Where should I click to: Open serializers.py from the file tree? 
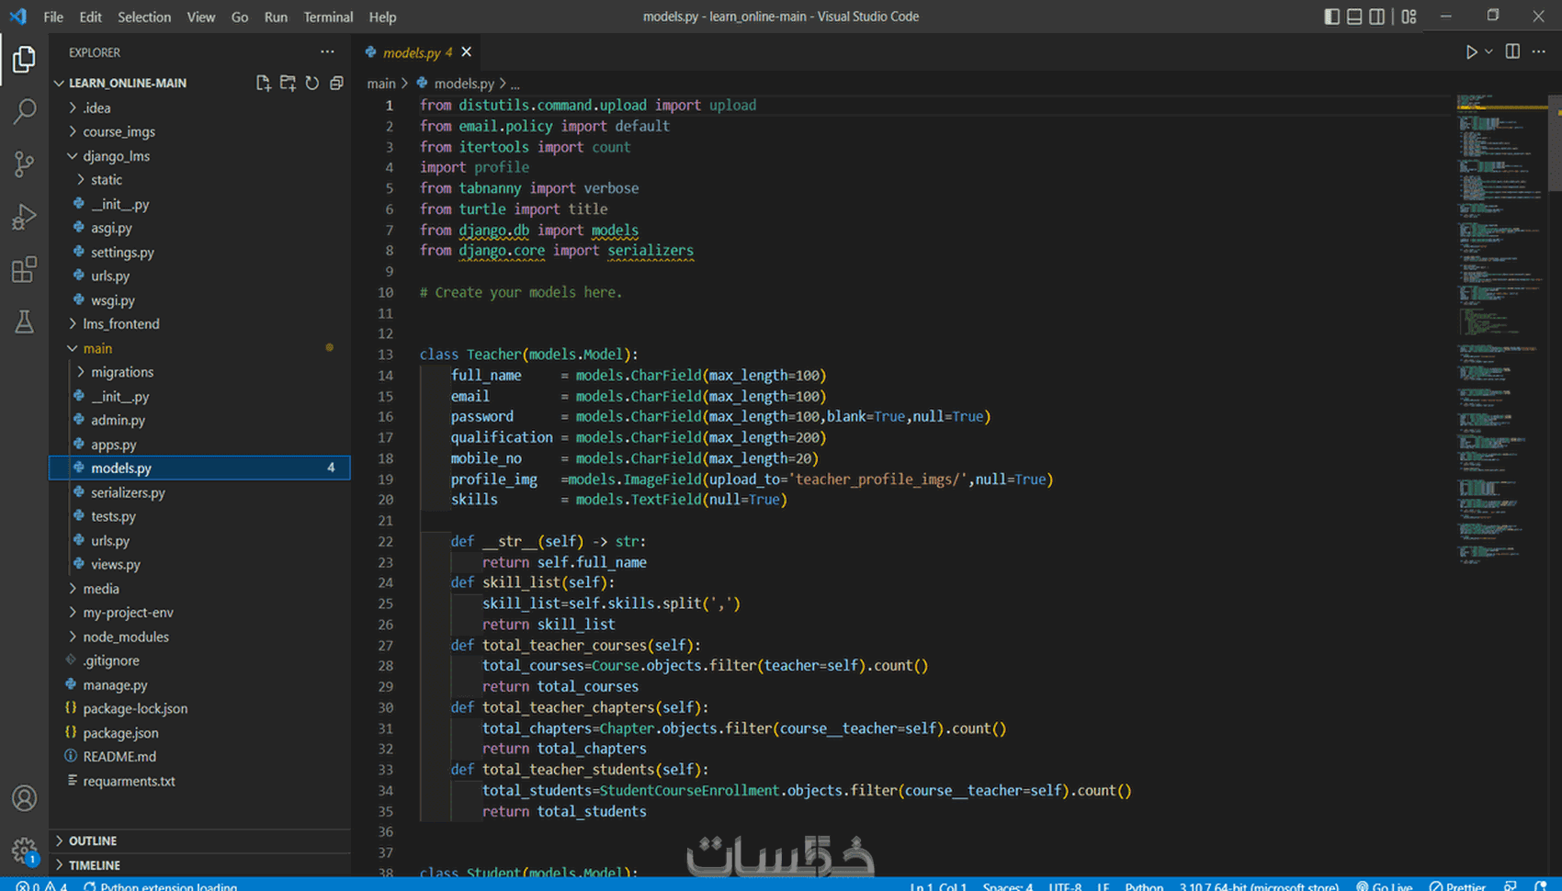pos(128,492)
